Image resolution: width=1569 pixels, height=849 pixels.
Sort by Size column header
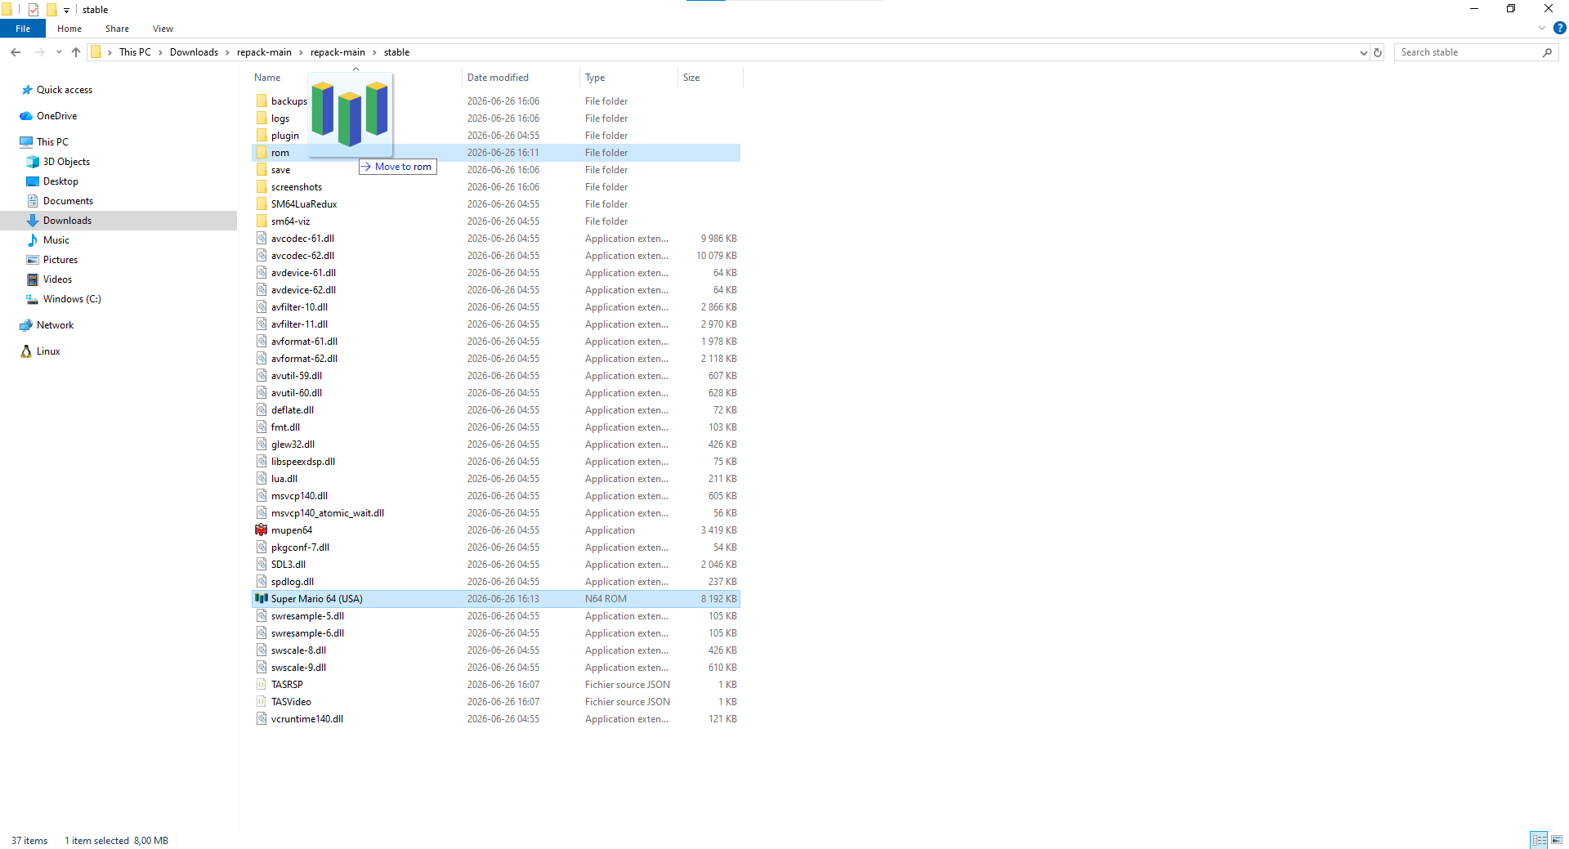pos(710,78)
